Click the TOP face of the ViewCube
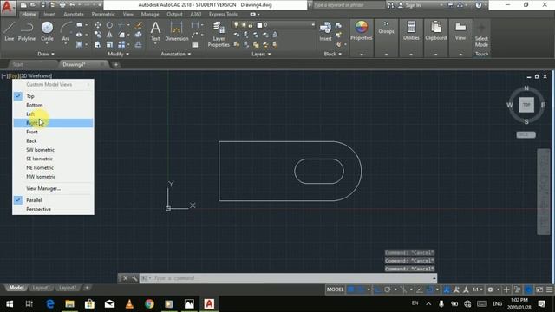The width and height of the screenshot is (555, 312). tap(526, 105)
